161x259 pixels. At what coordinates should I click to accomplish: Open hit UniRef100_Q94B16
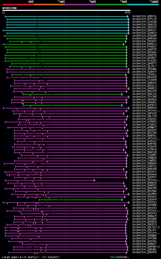pos(144,100)
